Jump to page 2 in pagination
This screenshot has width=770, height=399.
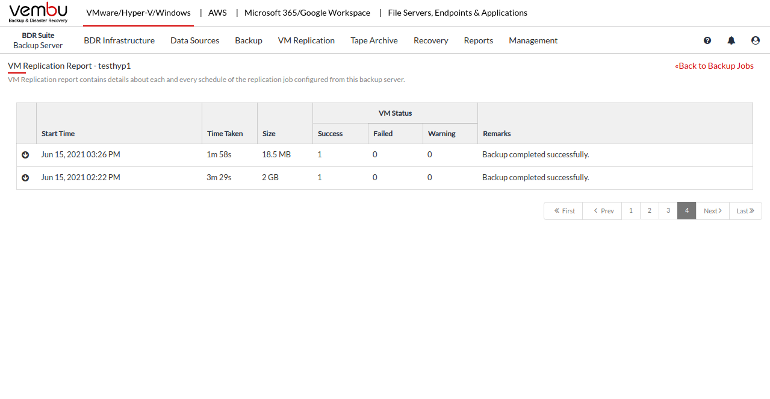(649, 211)
